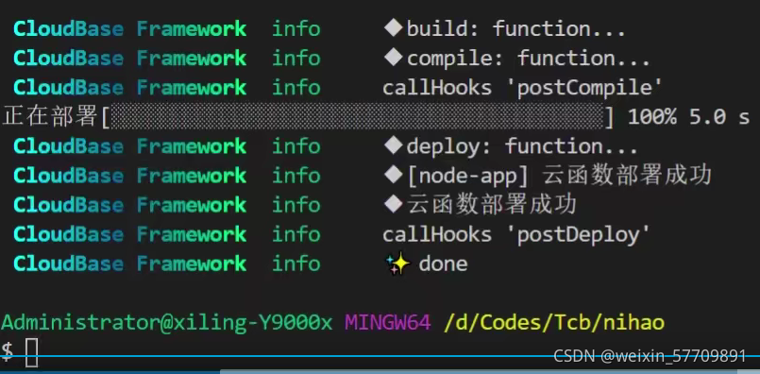Click the diamond bullet before compile: function...

(x=393, y=59)
